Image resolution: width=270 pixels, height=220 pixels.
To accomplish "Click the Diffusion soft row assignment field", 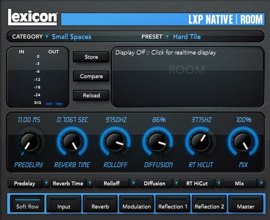I will 155,183.
